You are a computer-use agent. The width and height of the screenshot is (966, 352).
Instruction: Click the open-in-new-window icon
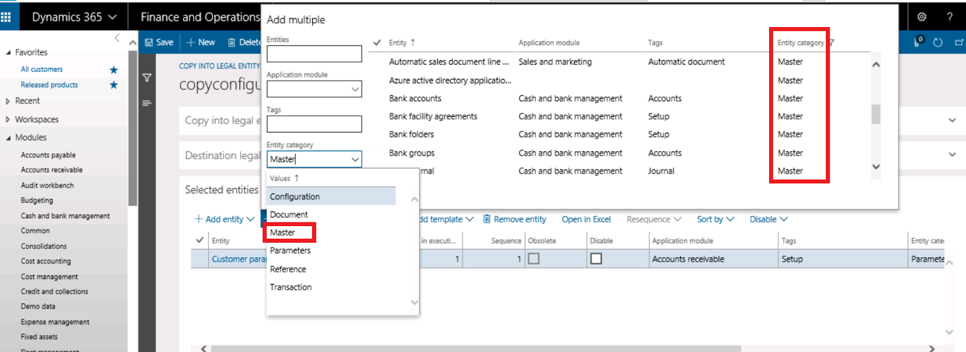959,42
